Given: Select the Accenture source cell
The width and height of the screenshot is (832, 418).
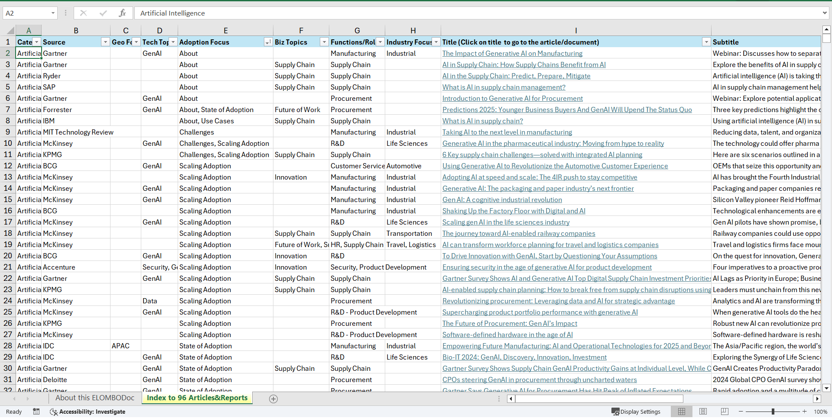Looking at the screenshot, I should (76, 267).
